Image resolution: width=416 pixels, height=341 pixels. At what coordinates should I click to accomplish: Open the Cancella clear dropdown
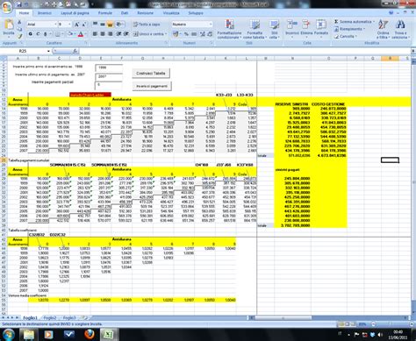tap(346, 36)
